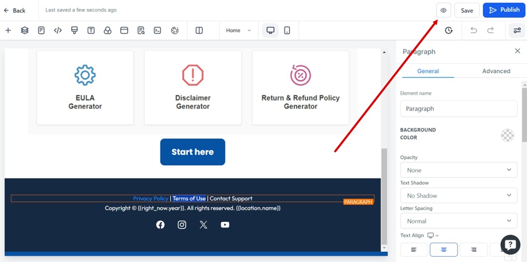Switch to the General tab
This screenshot has width=527, height=262.
pyautogui.click(x=428, y=71)
